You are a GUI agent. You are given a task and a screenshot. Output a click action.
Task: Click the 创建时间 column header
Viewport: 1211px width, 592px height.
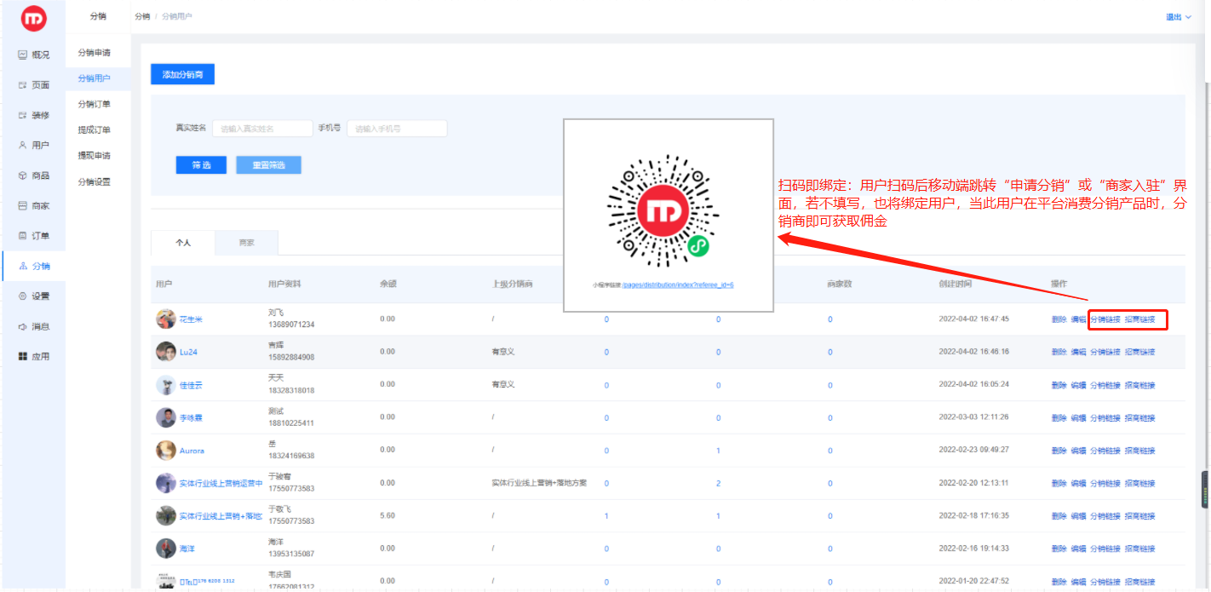pyautogui.click(x=954, y=284)
